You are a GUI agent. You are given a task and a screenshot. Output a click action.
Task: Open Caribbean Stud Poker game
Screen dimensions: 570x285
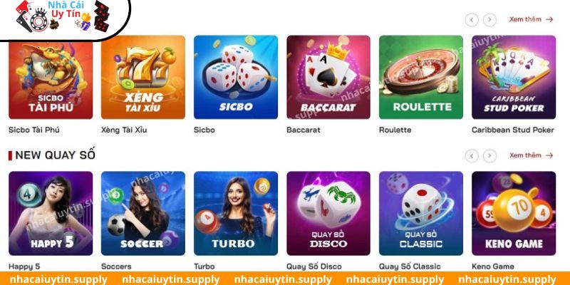(514, 77)
